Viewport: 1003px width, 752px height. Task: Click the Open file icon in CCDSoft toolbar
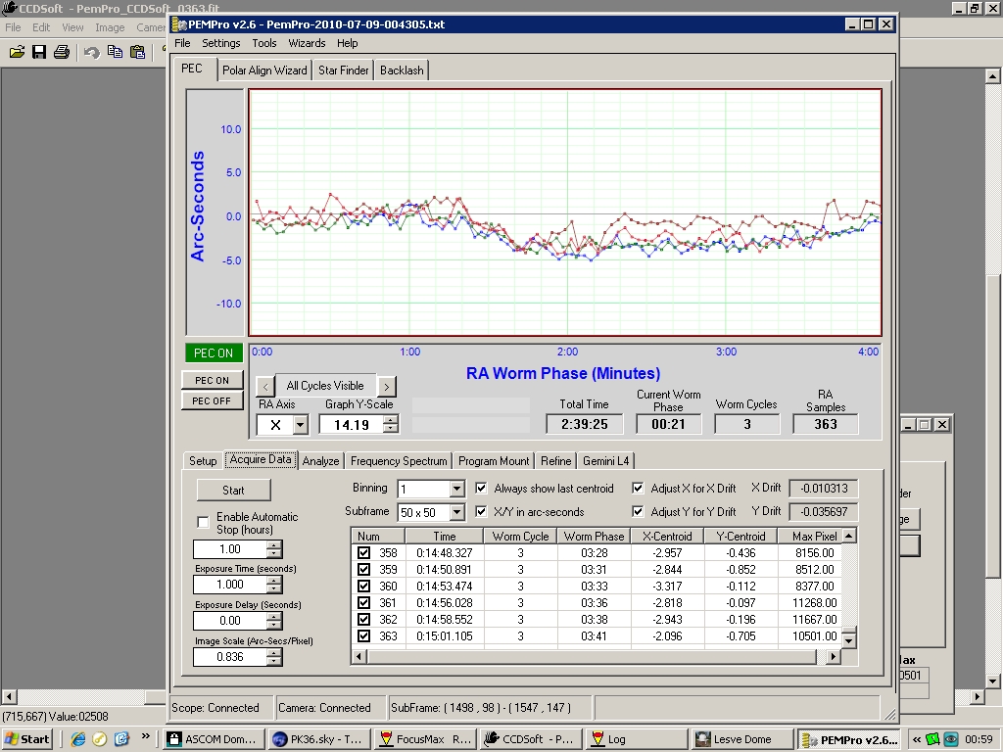pos(18,52)
